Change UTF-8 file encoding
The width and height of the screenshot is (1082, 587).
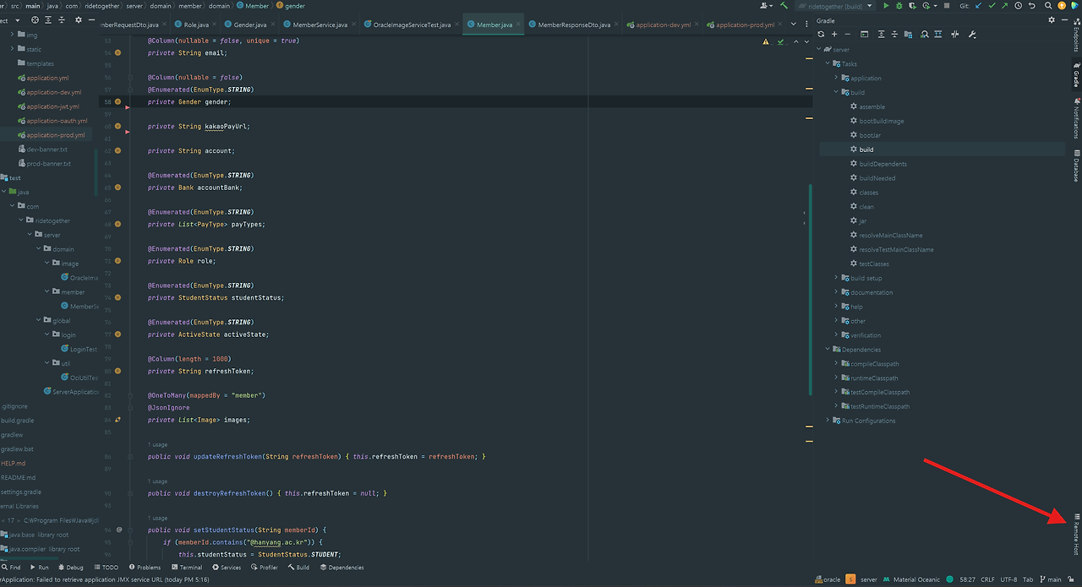coord(1008,579)
